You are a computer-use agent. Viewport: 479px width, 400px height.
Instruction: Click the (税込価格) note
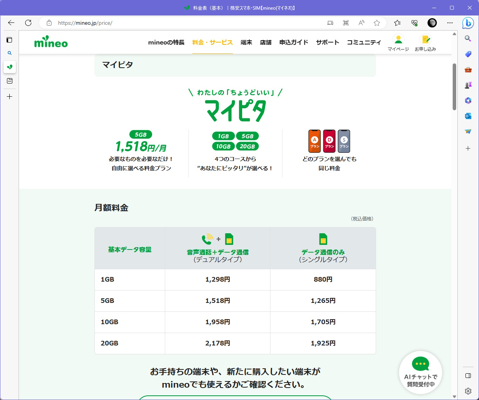(x=362, y=219)
